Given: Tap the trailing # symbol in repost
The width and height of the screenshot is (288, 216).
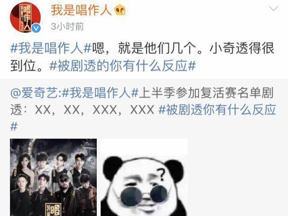Looking at the screenshot, I should click(x=14, y=127).
